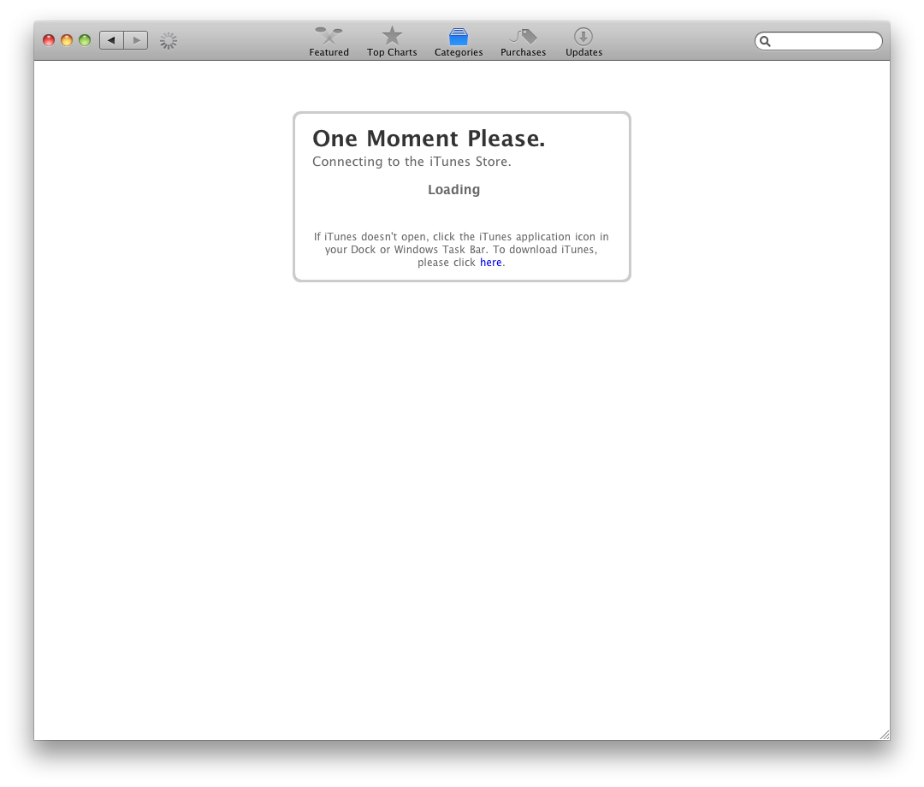Follow the blue "here" download link
This screenshot has width=924, height=787.
point(490,263)
